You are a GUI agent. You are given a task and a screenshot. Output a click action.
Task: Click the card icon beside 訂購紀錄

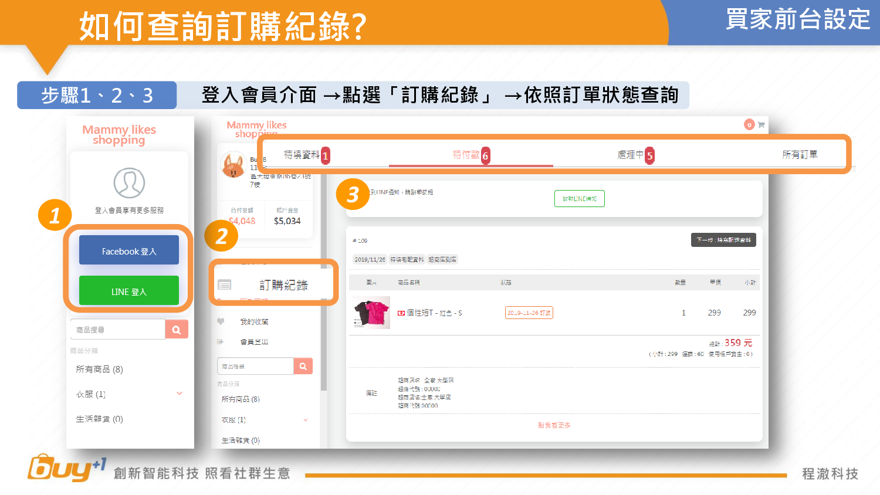[224, 285]
